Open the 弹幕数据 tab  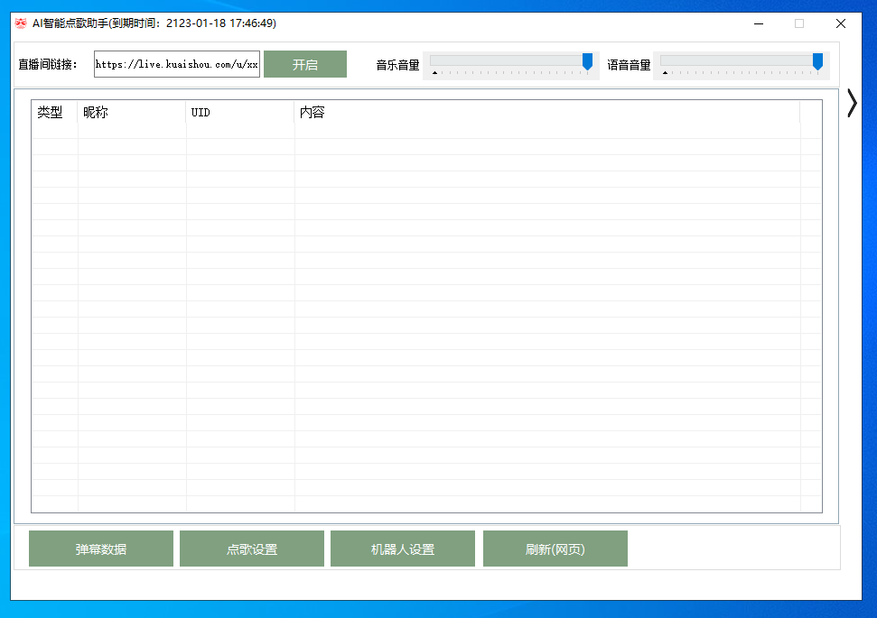click(101, 549)
